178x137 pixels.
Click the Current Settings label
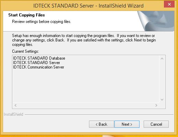click(x=25, y=51)
